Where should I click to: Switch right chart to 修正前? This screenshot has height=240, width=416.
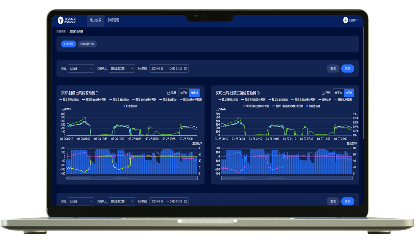[338, 93]
